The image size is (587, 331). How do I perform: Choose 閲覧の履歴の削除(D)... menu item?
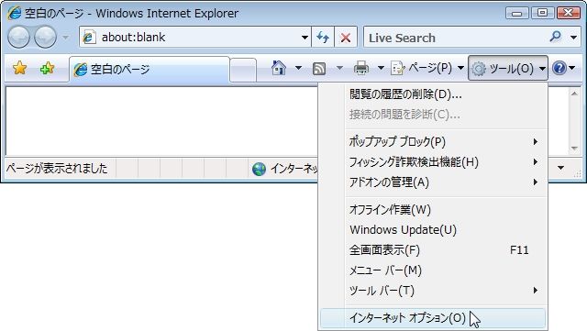434,94
